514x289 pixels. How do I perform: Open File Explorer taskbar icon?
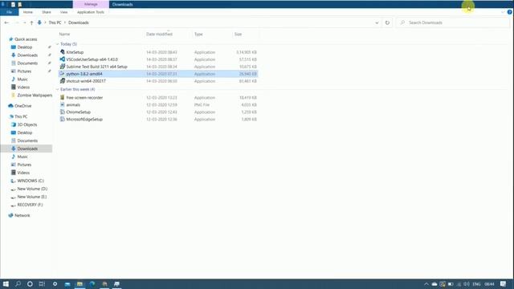80,283
